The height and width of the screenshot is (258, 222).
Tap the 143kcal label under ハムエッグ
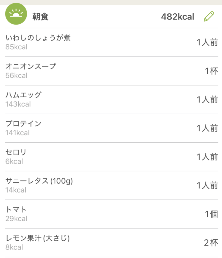(x=18, y=104)
